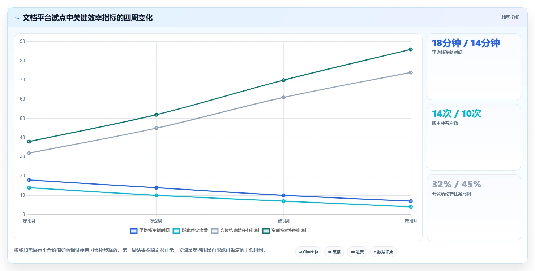The height and width of the screenshot is (271, 535).
Task: Toggle 会议结论转任务比例 legend entry
Action: coord(235,231)
